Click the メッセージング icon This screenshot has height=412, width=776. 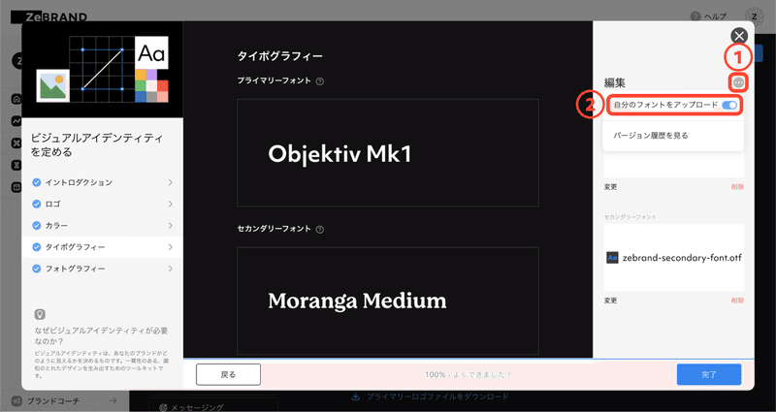164,407
